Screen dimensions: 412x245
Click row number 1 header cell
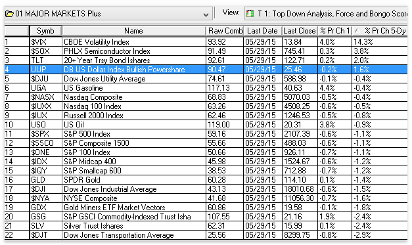coord(17,42)
